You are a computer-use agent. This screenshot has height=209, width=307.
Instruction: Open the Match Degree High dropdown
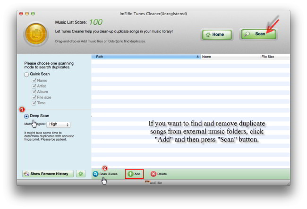coord(59,125)
